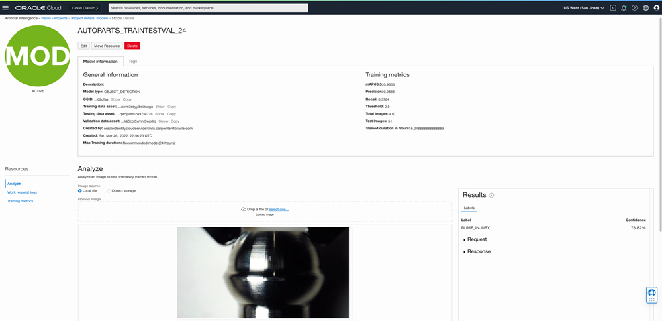Show the Training data asset ID
Viewport: 662px width, 321px height.
point(160,107)
